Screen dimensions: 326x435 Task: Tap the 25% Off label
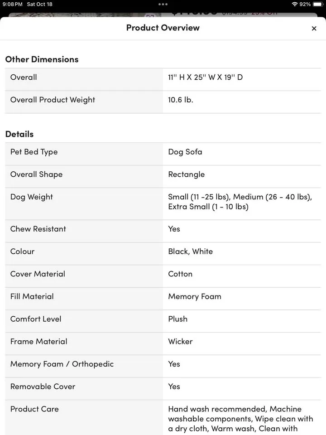pyautogui.click(x=261, y=13)
